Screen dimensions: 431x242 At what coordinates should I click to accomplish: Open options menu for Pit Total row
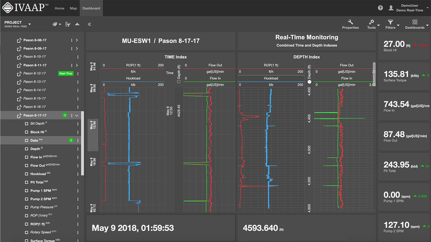pyautogui.click(x=78, y=182)
